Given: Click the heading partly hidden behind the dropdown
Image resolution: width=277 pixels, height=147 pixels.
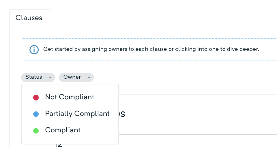Looking at the screenshot, I should [122, 114].
